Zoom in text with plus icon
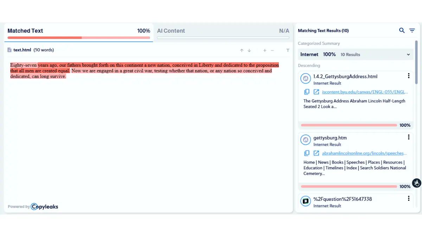This screenshot has width=422, height=237. pos(265,50)
